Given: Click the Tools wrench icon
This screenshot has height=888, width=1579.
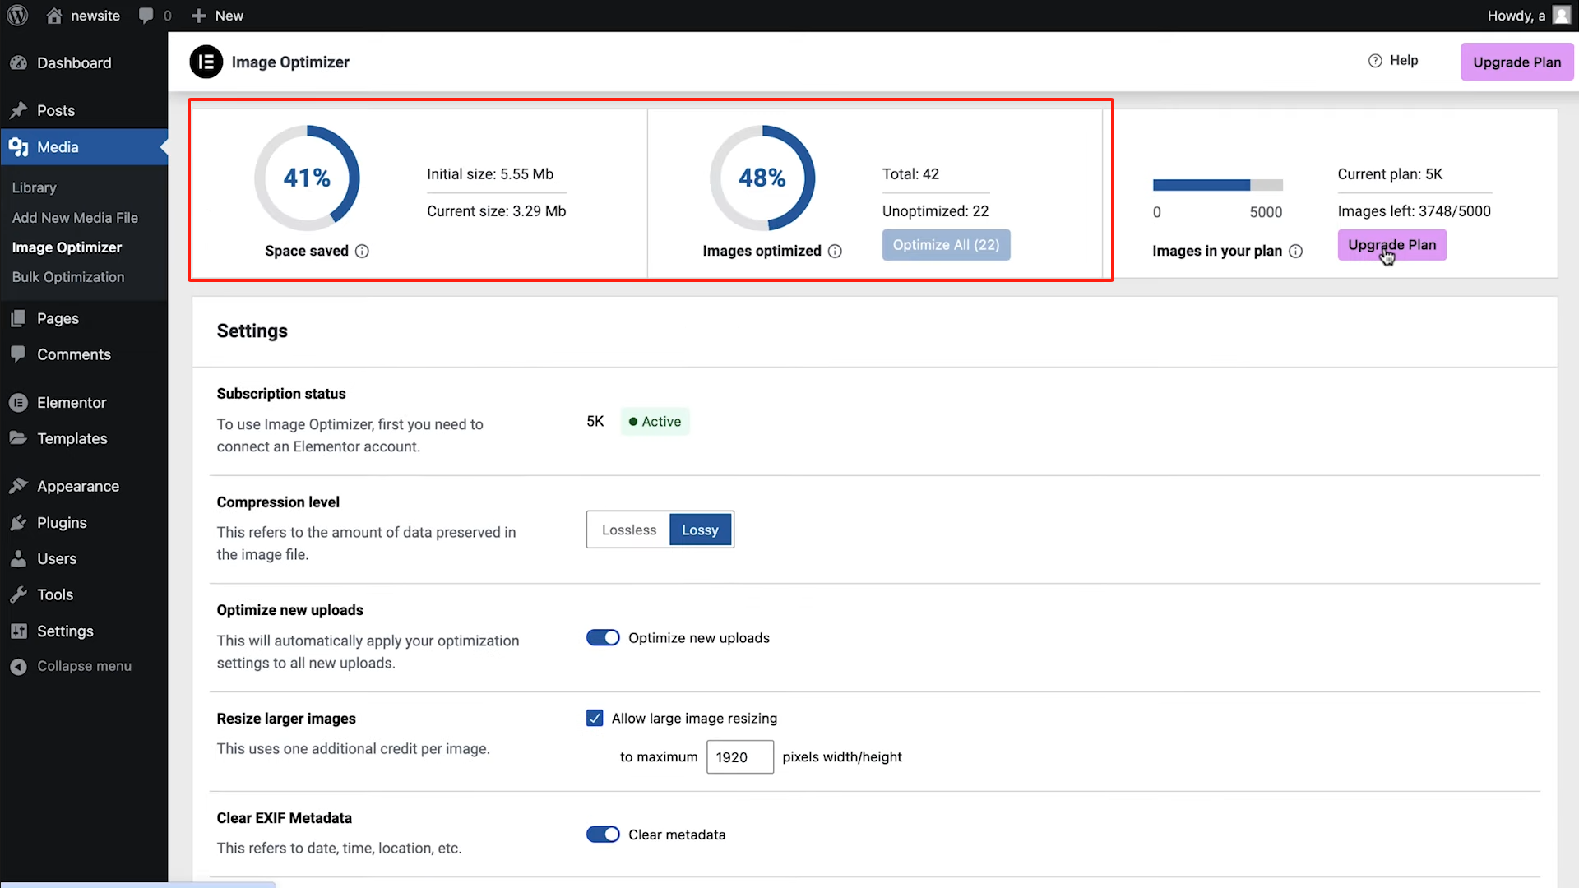Looking at the screenshot, I should point(18,594).
